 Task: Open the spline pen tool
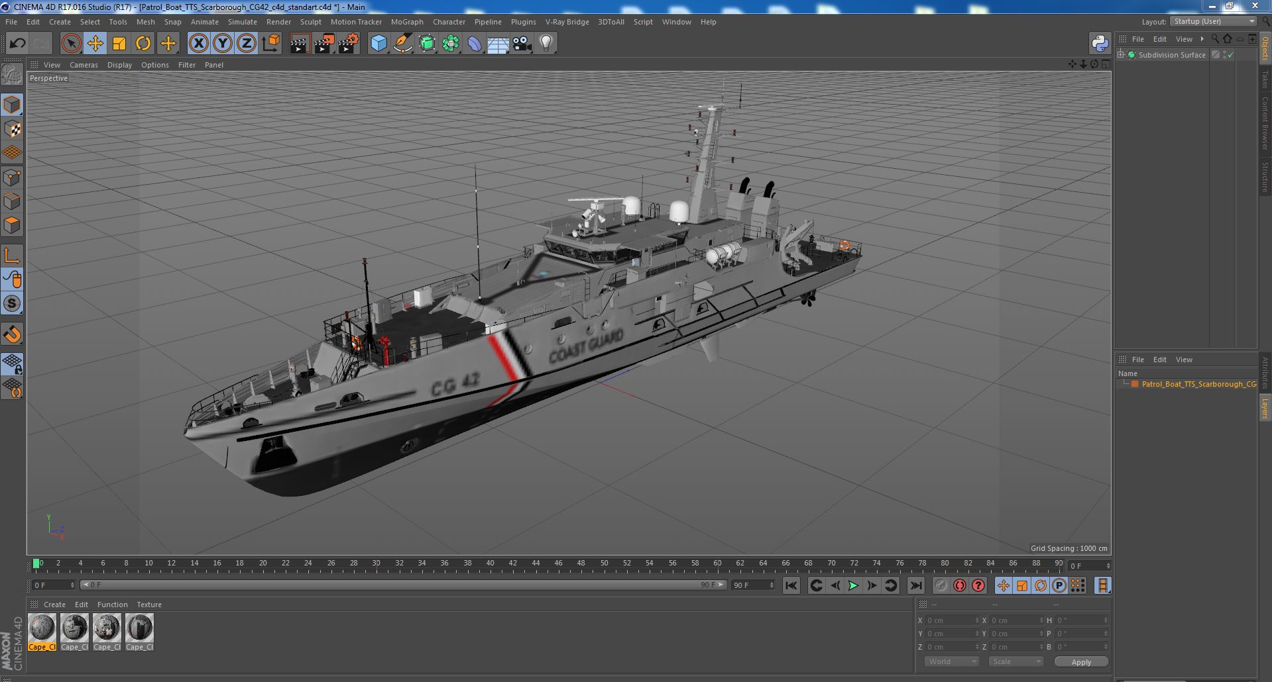tap(402, 44)
